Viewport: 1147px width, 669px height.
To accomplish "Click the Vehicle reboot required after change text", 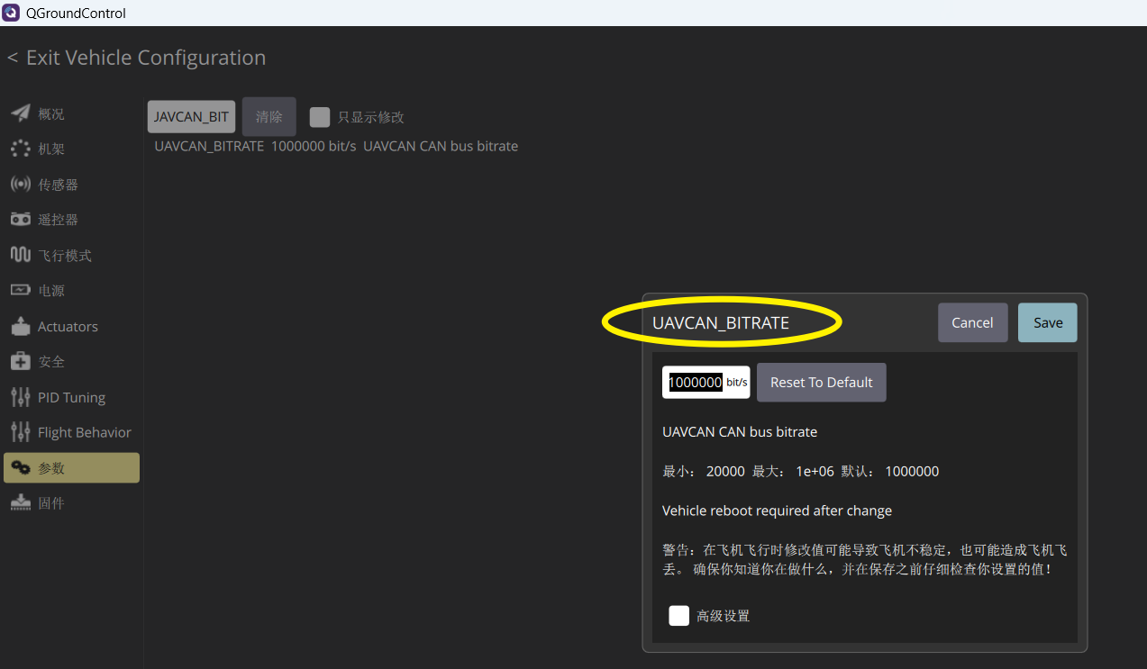I will click(x=777, y=511).
